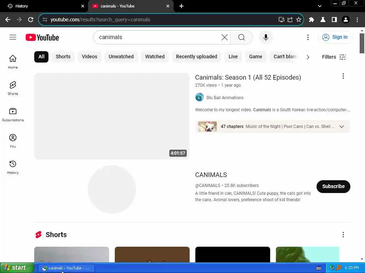Select the All filter chip
This screenshot has width=365, height=273.
pyautogui.click(x=41, y=57)
